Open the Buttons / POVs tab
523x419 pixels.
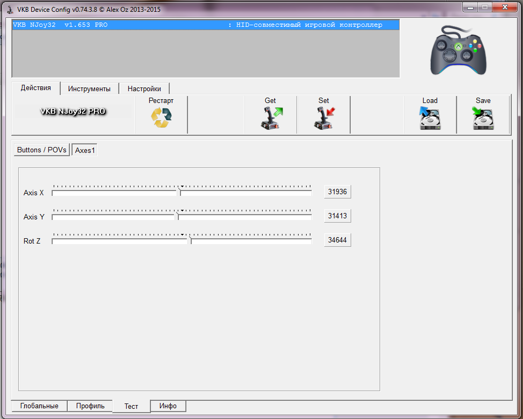pos(42,150)
